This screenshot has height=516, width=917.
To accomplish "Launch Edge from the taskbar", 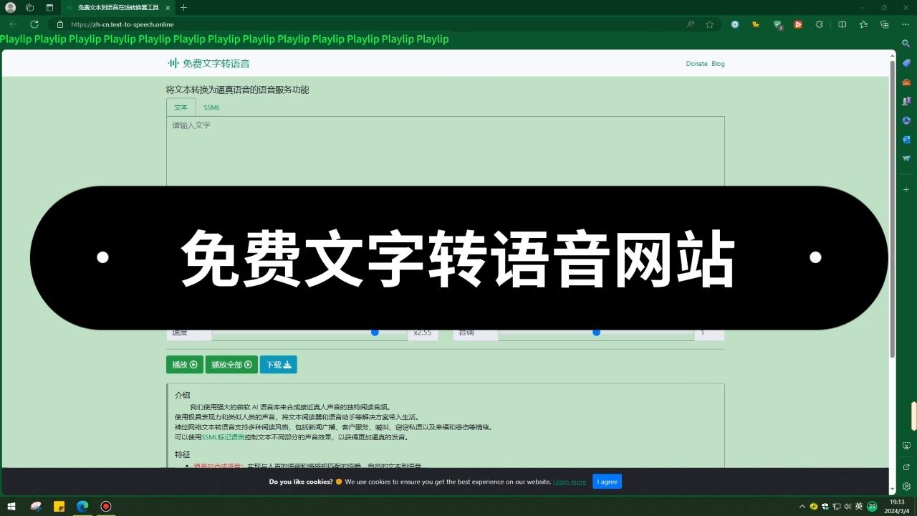I will tap(82, 507).
